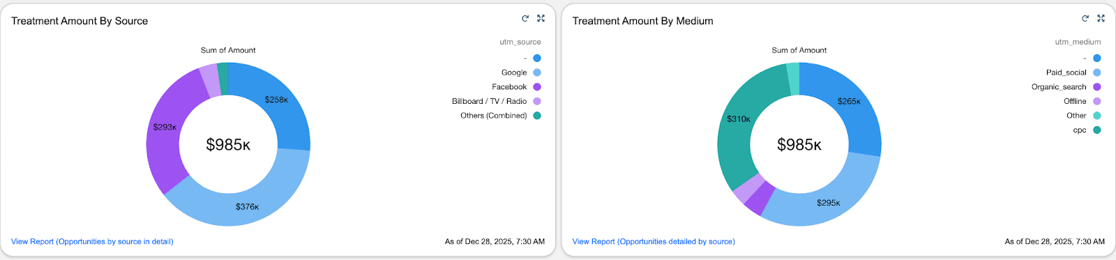This screenshot has height=260, width=1116.
Task: Click the Others (Combined) legend dot
Action: [537, 116]
